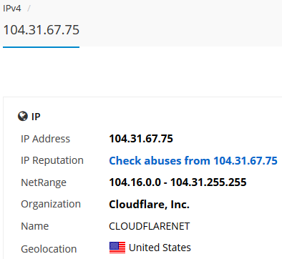Click the NetRange field label
282x259 pixels.
[44, 182]
